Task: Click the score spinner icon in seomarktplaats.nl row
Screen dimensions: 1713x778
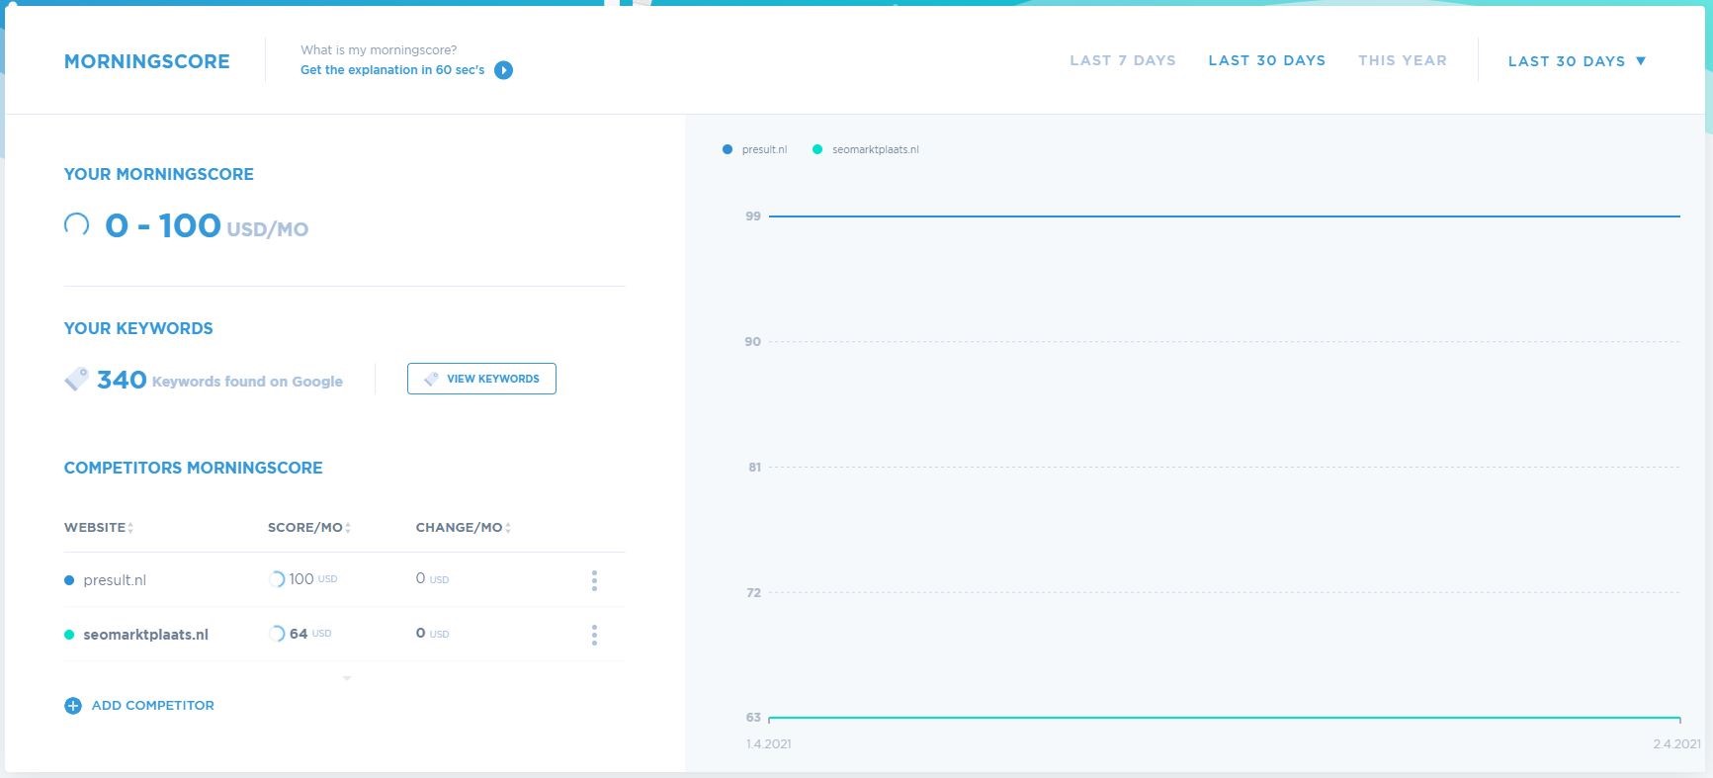Action: 277,634
